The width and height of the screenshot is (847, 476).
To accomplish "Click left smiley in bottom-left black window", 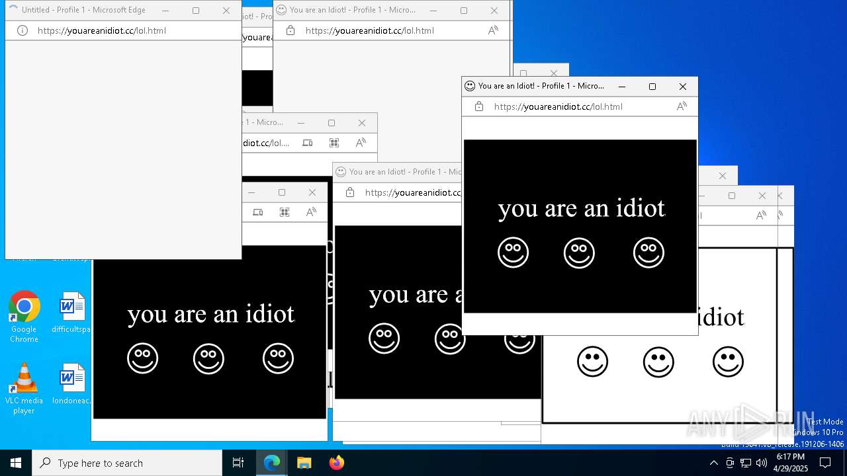I will [142, 358].
